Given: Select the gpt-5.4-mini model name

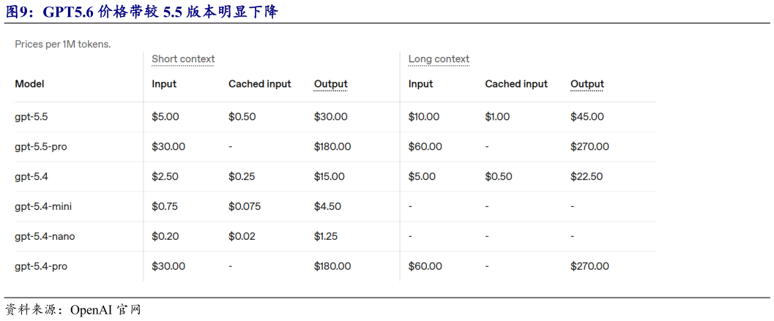Looking at the screenshot, I should [x=43, y=206].
